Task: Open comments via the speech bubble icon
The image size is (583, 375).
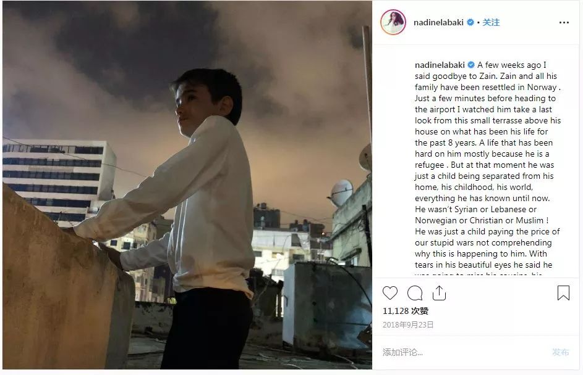Action: pyautogui.click(x=415, y=293)
